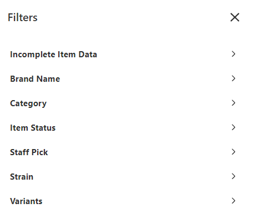Select the Variants filter label

click(x=26, y=201)
